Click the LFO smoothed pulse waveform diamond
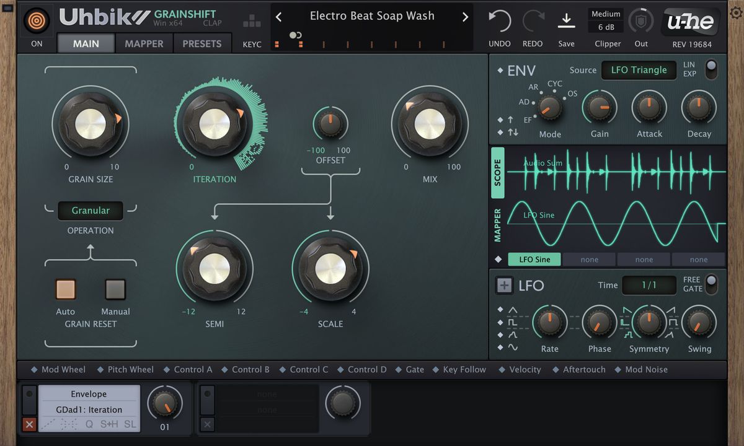The image size is (744, 446). point(500,334)
